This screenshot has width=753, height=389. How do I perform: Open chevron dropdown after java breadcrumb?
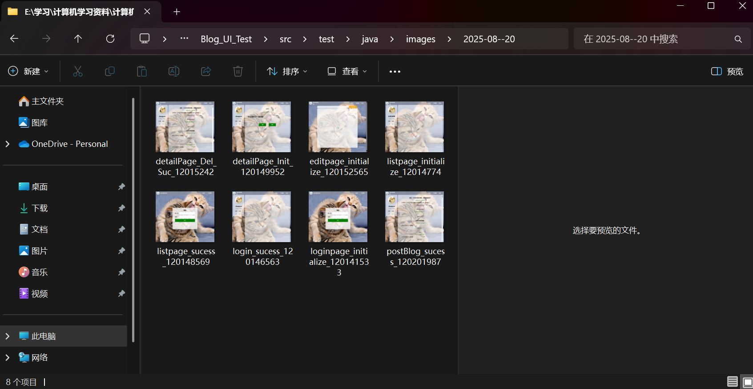(x=392, y=39)
